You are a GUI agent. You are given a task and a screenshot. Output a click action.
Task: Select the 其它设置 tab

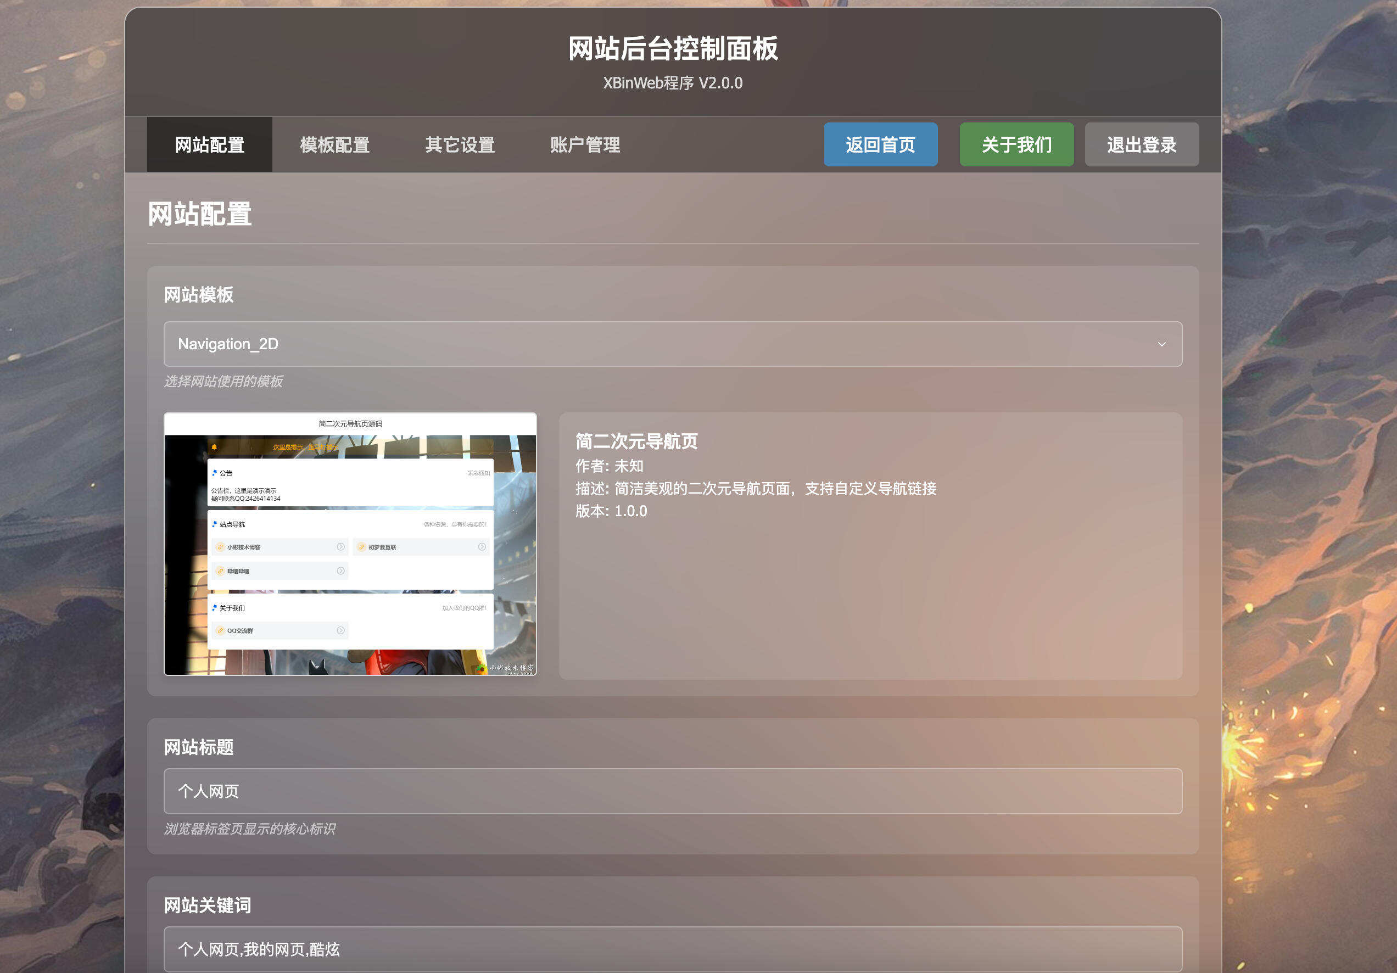tap(460, 145)
